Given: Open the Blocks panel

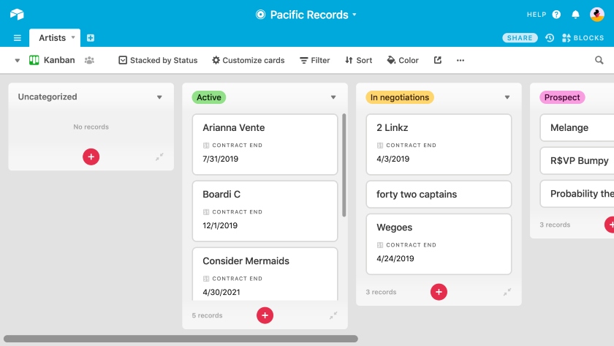Looking at the screenshot, I should coord(583,38).
